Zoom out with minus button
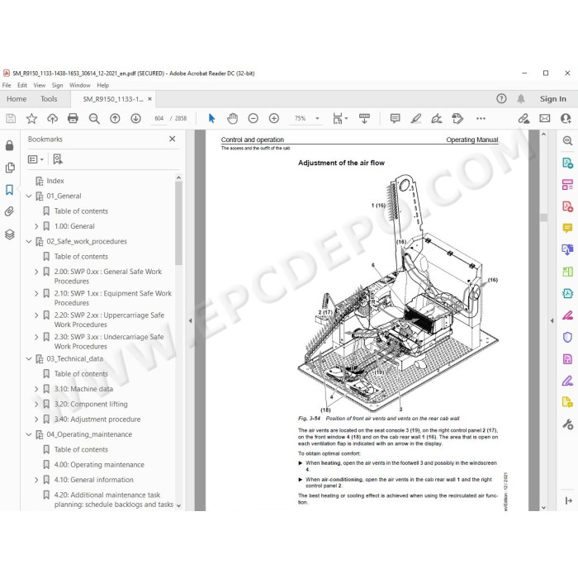The width and height of the screenshot is (578, 578). coord(253,118)
